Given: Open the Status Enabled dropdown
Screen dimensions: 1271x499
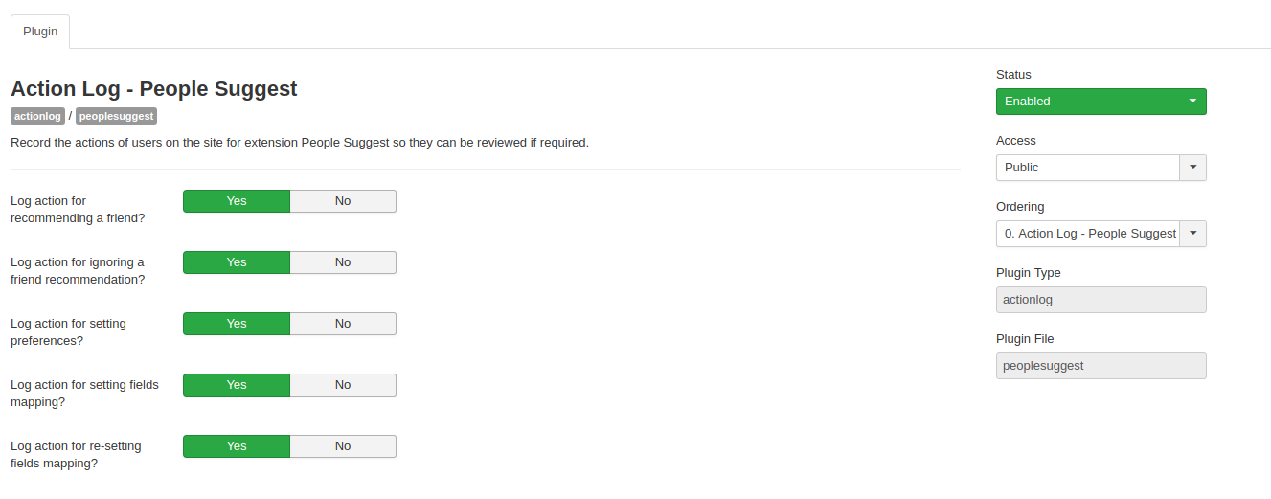Looking at the screenshot, I should coord(1101,102).
